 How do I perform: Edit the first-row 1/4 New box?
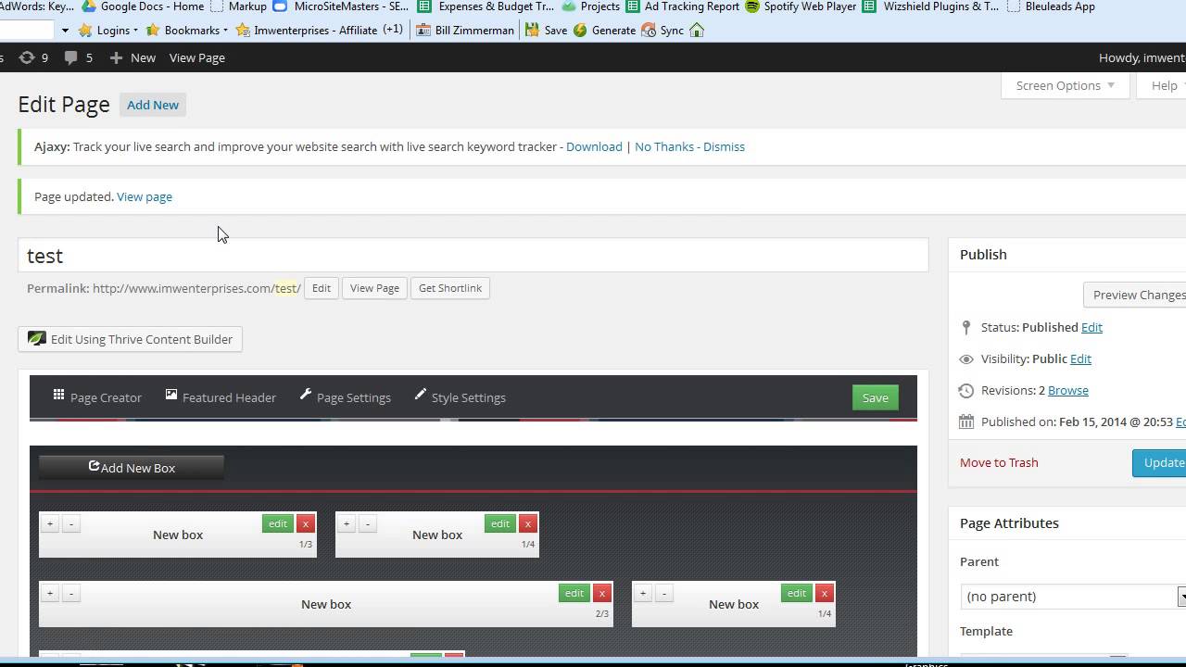(x=500, y=523)
